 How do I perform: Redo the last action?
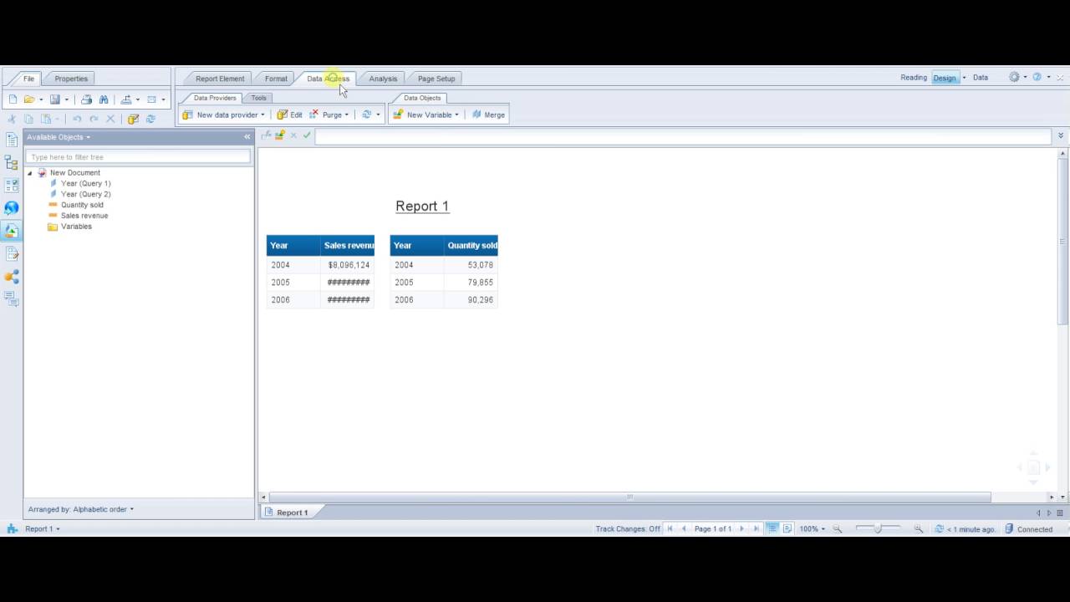pyautogui.click(x=94, y=119)
